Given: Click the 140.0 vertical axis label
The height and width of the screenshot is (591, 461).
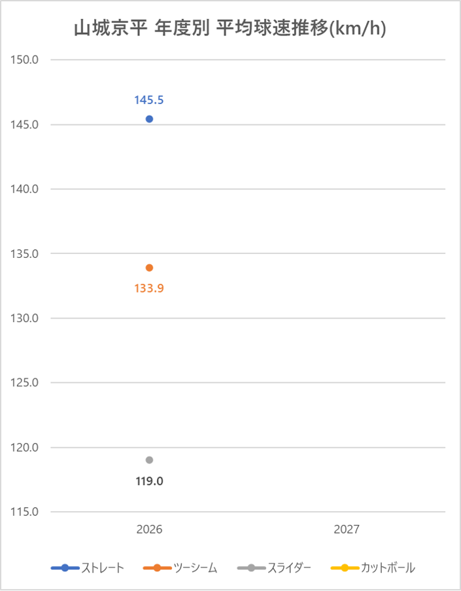Looking at the screenshot, I should (x=26, y=189).
